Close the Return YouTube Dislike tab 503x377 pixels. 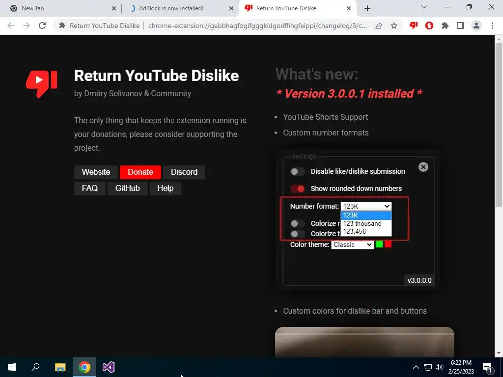coord(349,9)
